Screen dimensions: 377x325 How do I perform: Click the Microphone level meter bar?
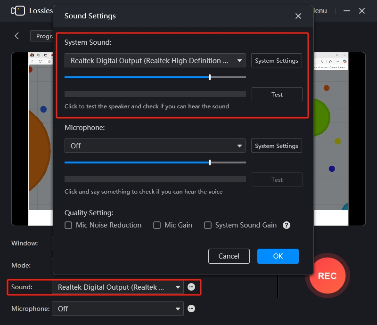(x=155, y=179)
